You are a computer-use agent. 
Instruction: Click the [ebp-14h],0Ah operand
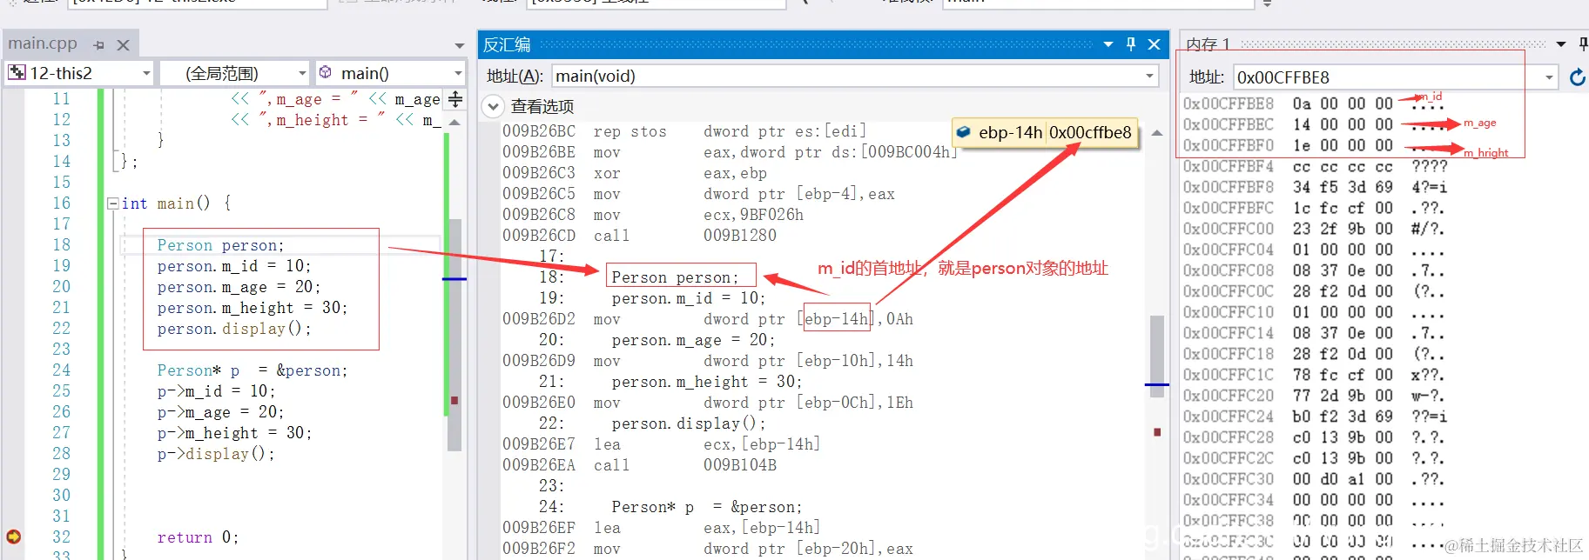click(x=855, y=319)
